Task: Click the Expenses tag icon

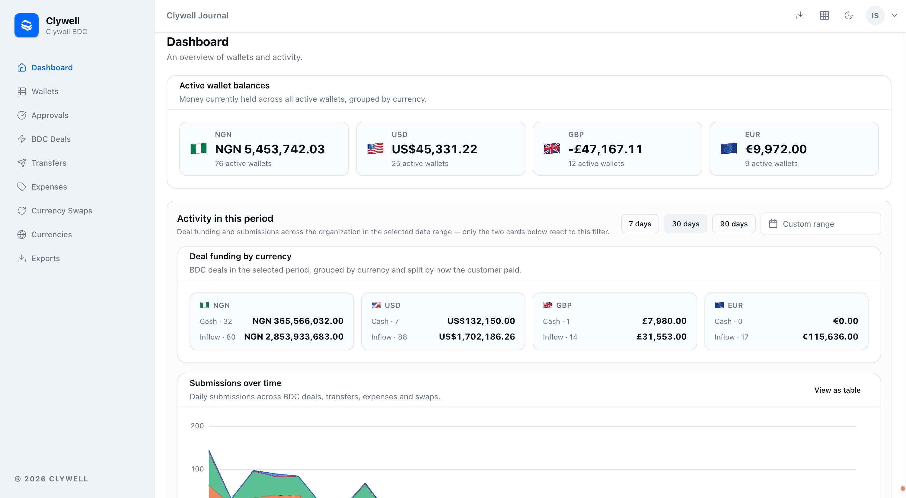Action: (22, 187)
